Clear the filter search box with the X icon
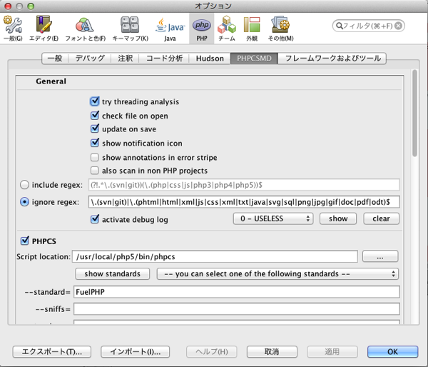 [399, 26]
